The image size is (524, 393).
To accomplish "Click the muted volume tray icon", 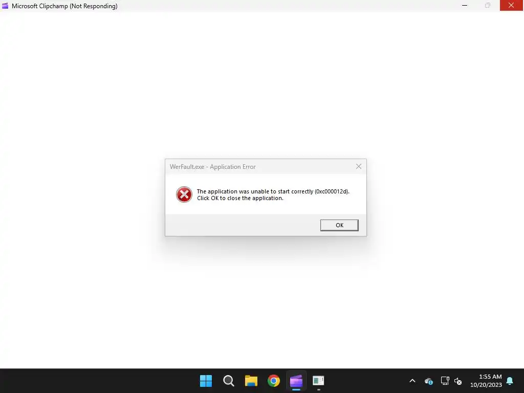I will point(458,381).
